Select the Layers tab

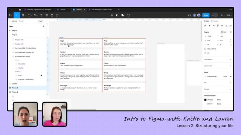point(14,21)
